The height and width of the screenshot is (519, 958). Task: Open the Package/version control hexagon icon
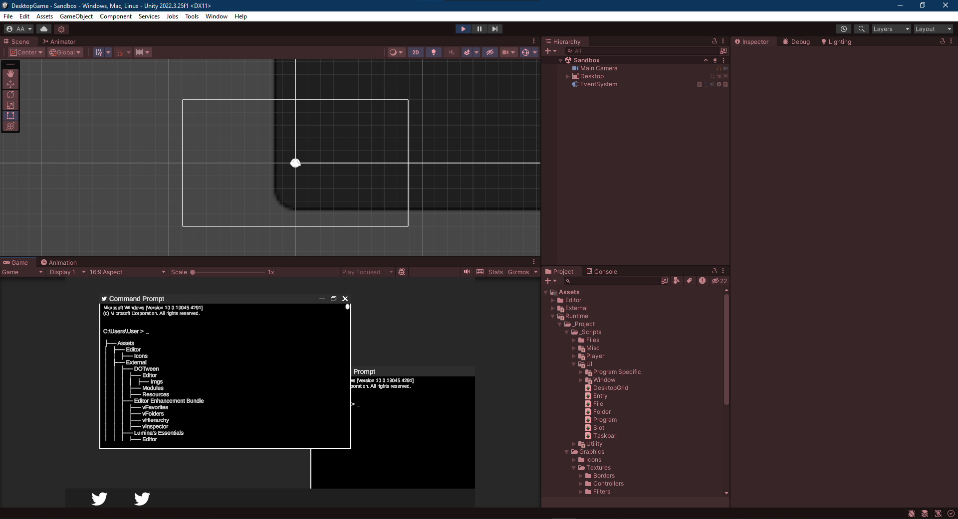61,29
